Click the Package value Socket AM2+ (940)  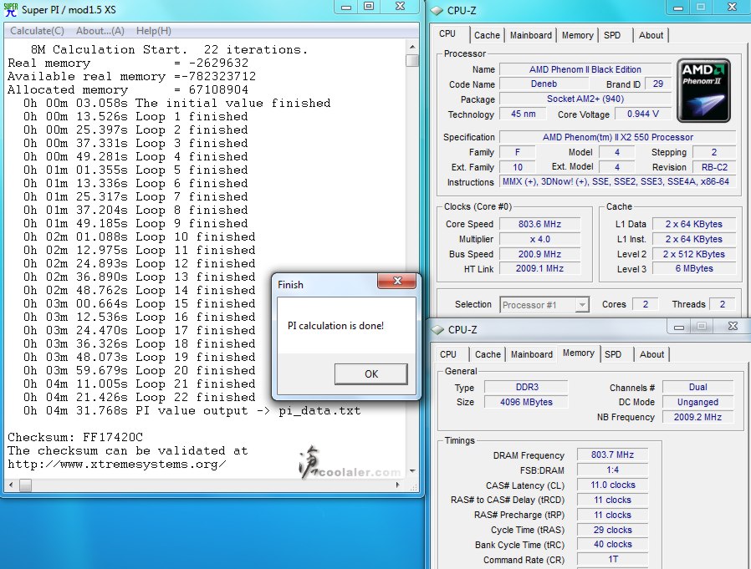pyautogui.click(x=585, y=99)
